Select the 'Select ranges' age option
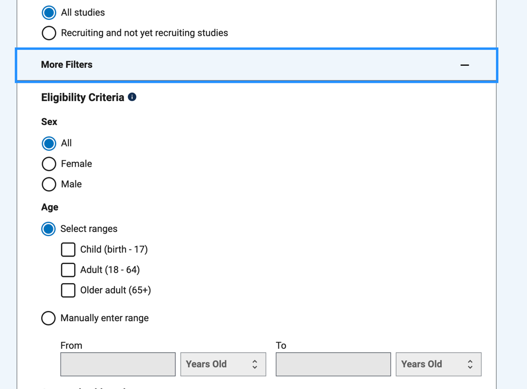The height and width of the screenshot is (389, 527). click(49, 229)
